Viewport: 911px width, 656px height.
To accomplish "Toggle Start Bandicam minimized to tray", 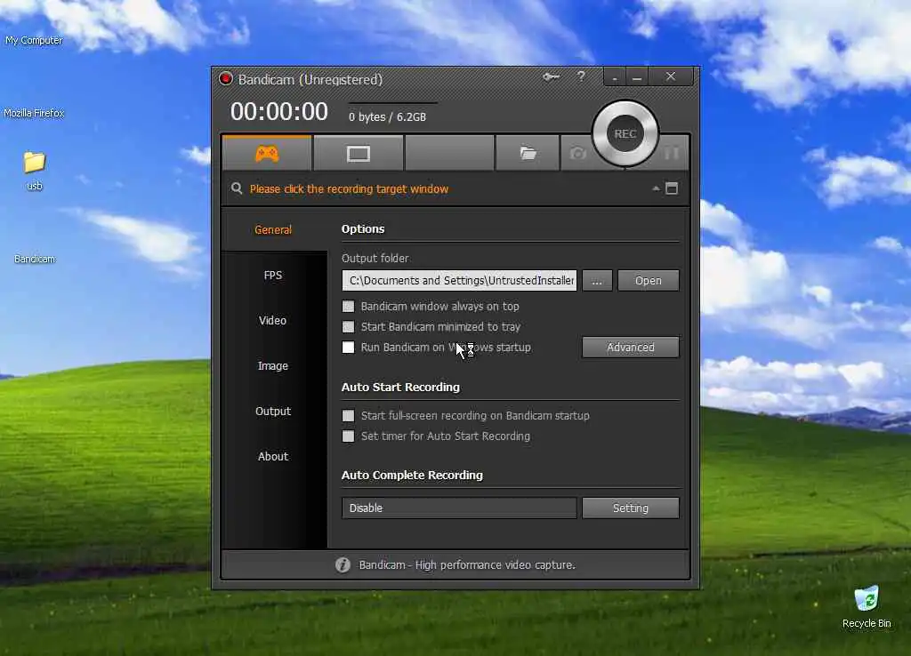I will [x=348, y=327].
